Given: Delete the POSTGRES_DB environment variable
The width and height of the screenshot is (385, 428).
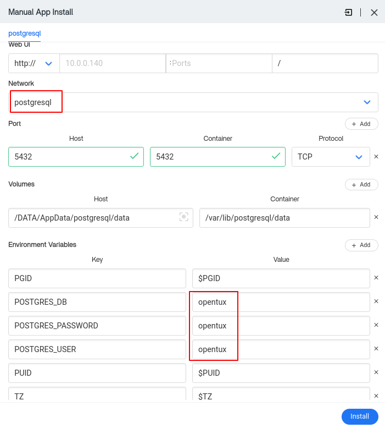Looking at the screenshot, I should click(x=376, y=301).
